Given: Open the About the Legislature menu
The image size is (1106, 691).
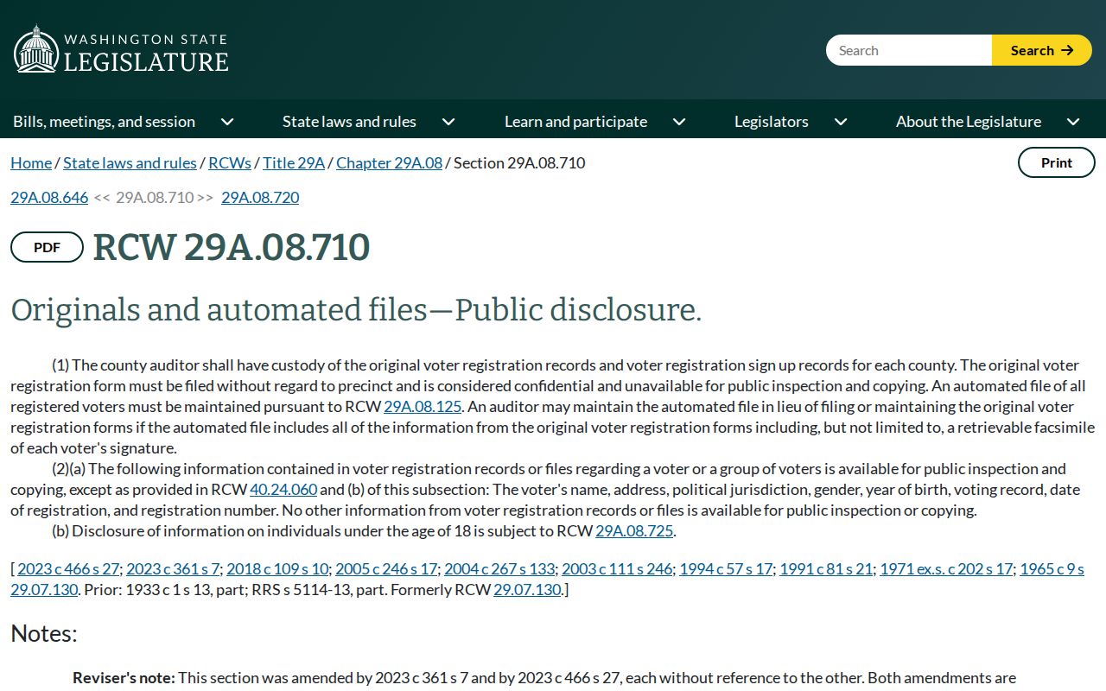Looking at the screenshot, I should click(x=969, y=122).
